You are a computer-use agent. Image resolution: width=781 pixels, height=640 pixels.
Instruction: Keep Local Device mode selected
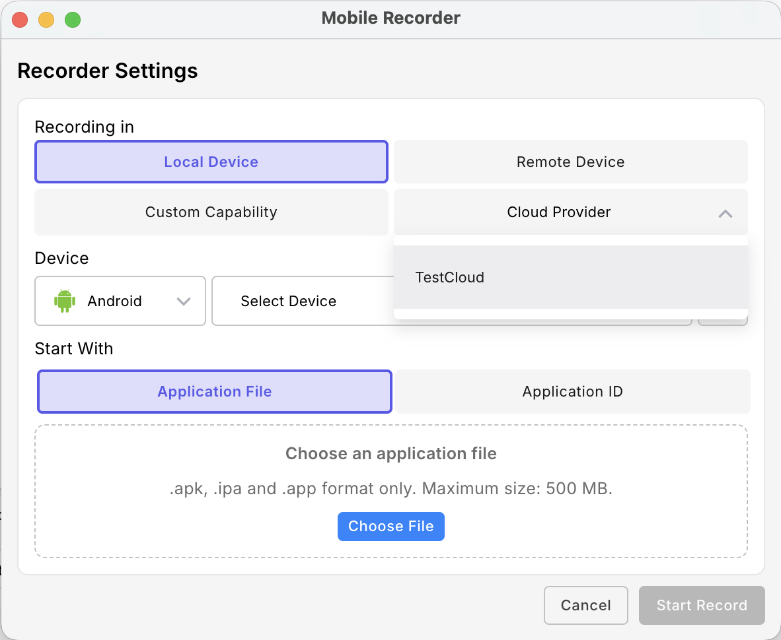211,162
